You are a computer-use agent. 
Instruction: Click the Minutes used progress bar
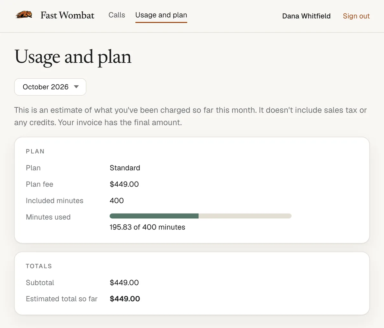pos(200,216)
